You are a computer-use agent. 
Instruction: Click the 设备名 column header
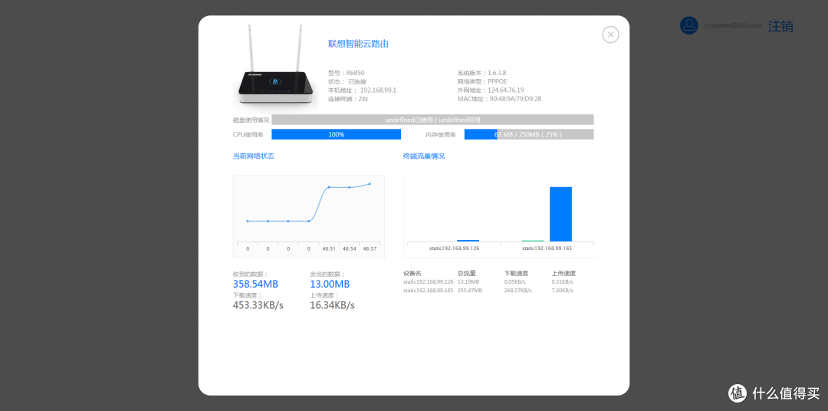click(x=412, y=273)
